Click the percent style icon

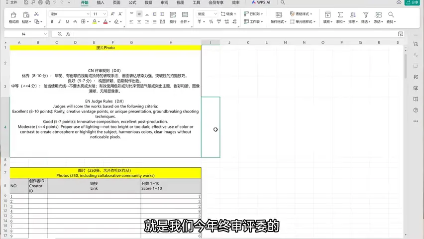(x=211, y=21)
